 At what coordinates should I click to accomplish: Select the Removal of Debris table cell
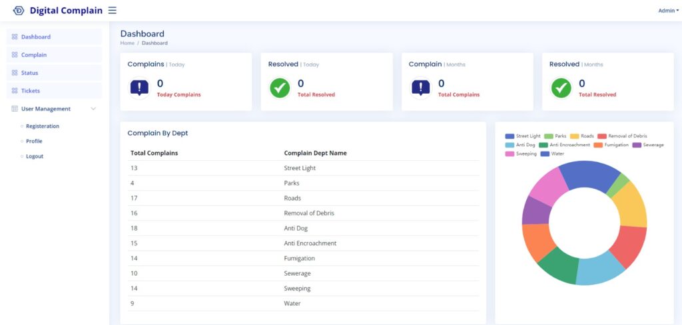(x=309, y=213)
